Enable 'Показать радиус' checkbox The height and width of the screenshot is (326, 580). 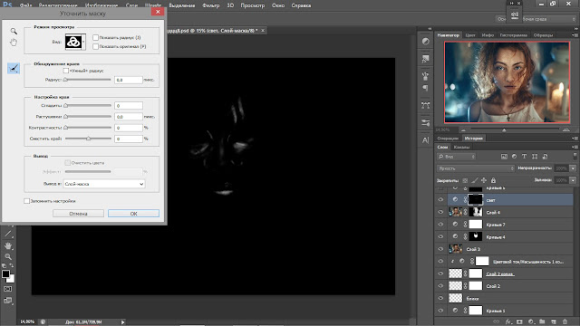(x=96, y=37)
